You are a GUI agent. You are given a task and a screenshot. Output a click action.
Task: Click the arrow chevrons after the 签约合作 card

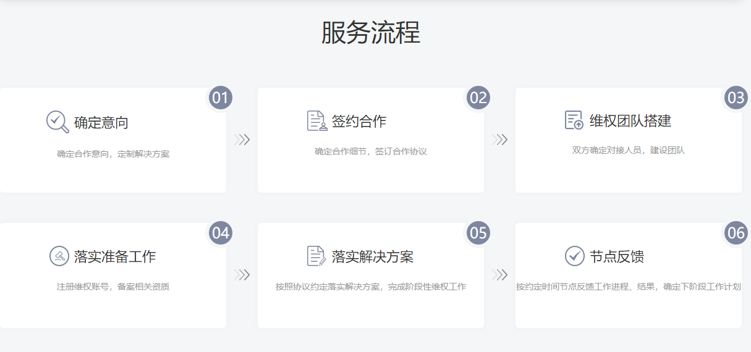click(x=500, y=140)
